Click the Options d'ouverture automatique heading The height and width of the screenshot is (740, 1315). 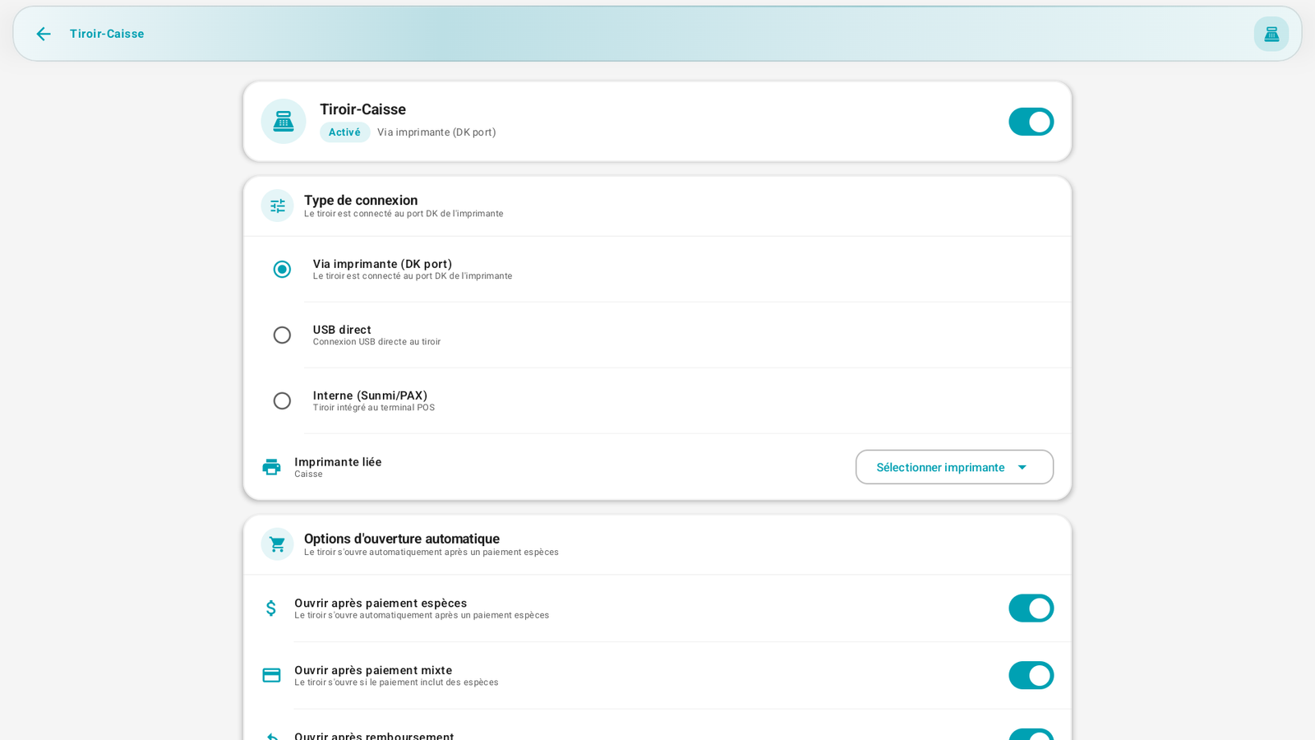pos(402,539)
